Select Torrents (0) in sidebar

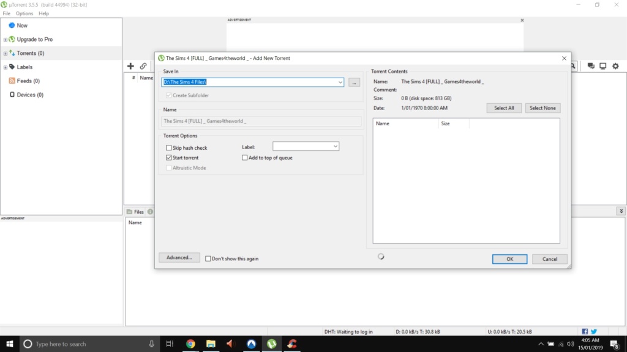31,53
